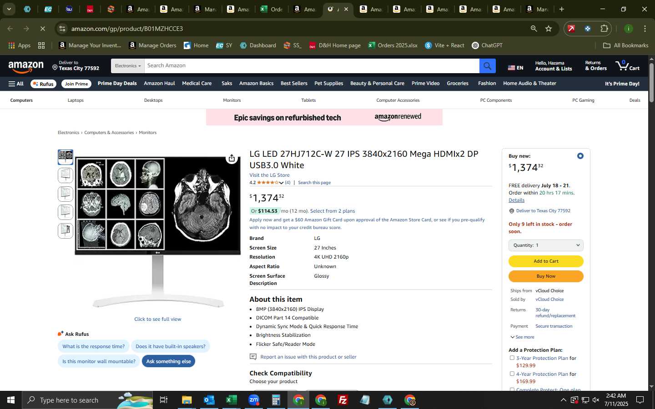
Task: Open notification center icon
Action: point(640,400)
